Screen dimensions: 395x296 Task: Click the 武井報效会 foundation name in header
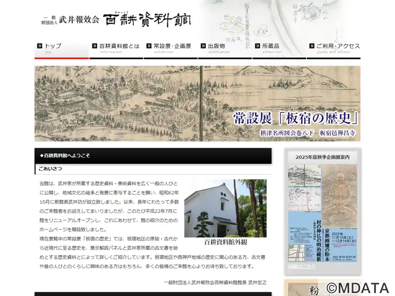(79, 20)
